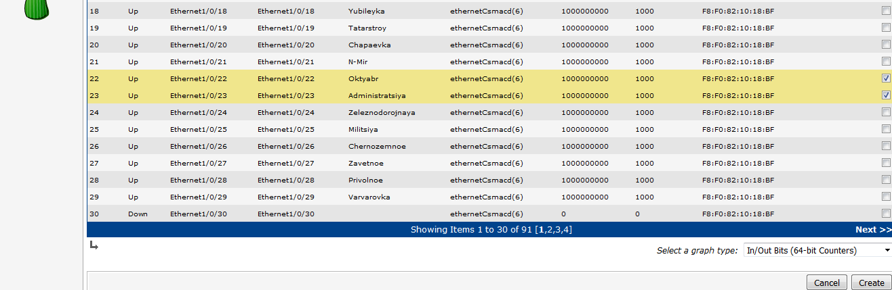Viewport: 892px width, 290px height.
Task: Click the Privolnoe description text
Action: (x=365, y=180)
